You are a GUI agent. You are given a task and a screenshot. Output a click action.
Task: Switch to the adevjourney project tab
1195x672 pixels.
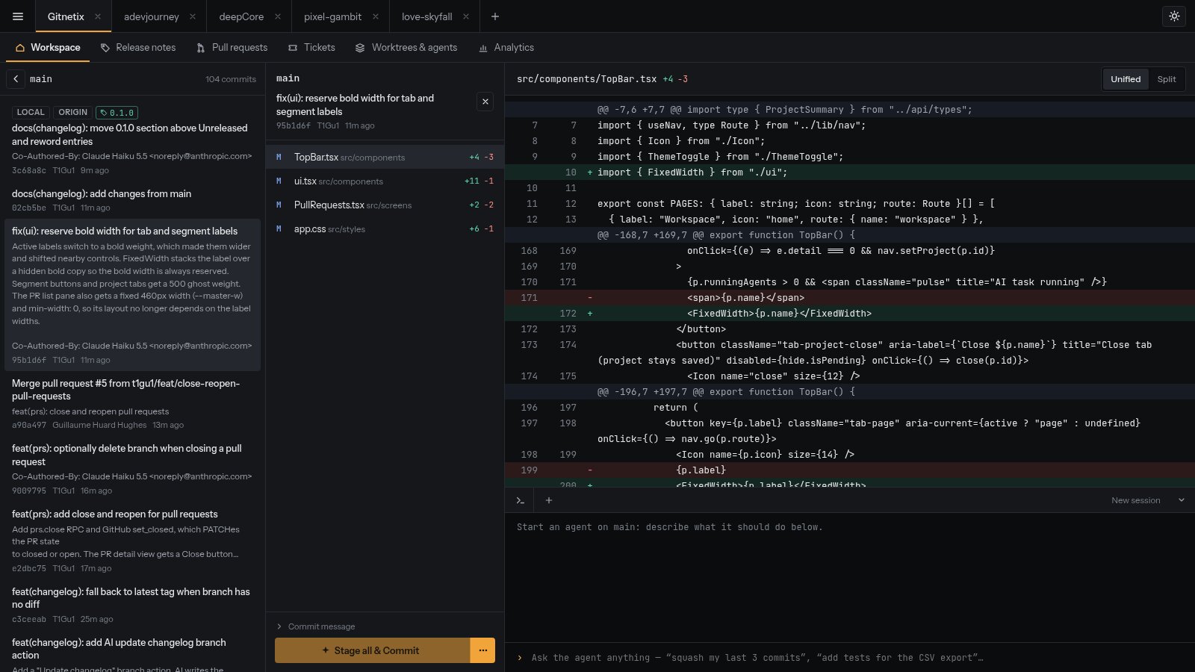click(x=152, y=16)
